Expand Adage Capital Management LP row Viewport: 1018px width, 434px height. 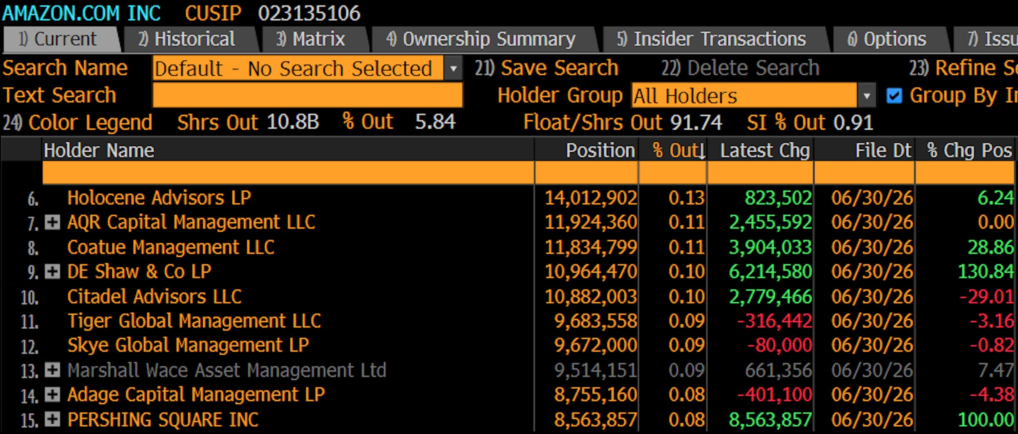click(52, 394)
